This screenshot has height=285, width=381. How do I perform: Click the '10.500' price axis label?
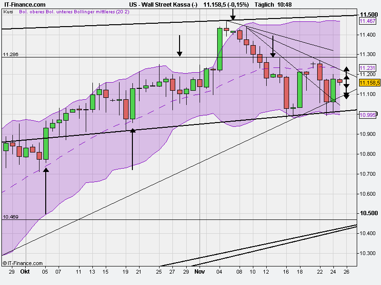click(369, 213)
